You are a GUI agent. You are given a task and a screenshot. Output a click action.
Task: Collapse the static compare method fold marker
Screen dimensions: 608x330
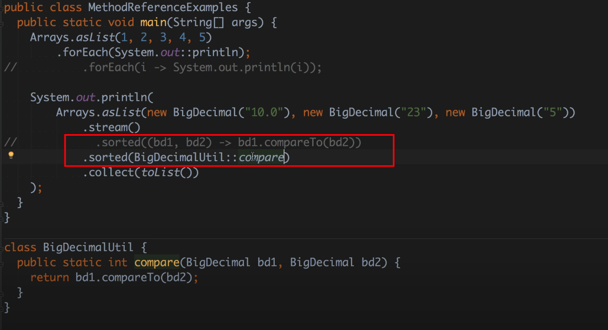pos(2,264)
